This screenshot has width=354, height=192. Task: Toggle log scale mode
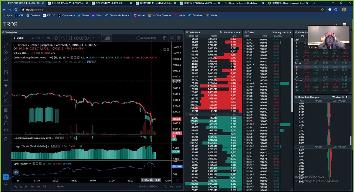[x=171, y=186]
